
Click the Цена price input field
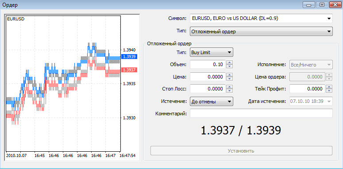208,77
